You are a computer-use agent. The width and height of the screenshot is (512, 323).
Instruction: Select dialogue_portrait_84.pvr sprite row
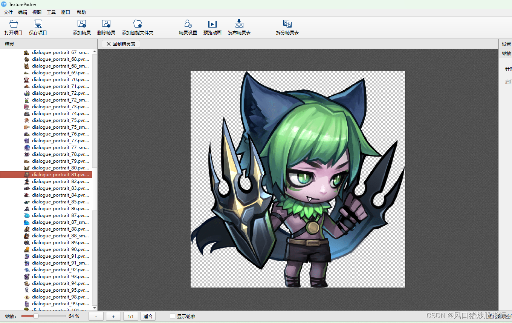pyautogui.click(x=46, y=195)
